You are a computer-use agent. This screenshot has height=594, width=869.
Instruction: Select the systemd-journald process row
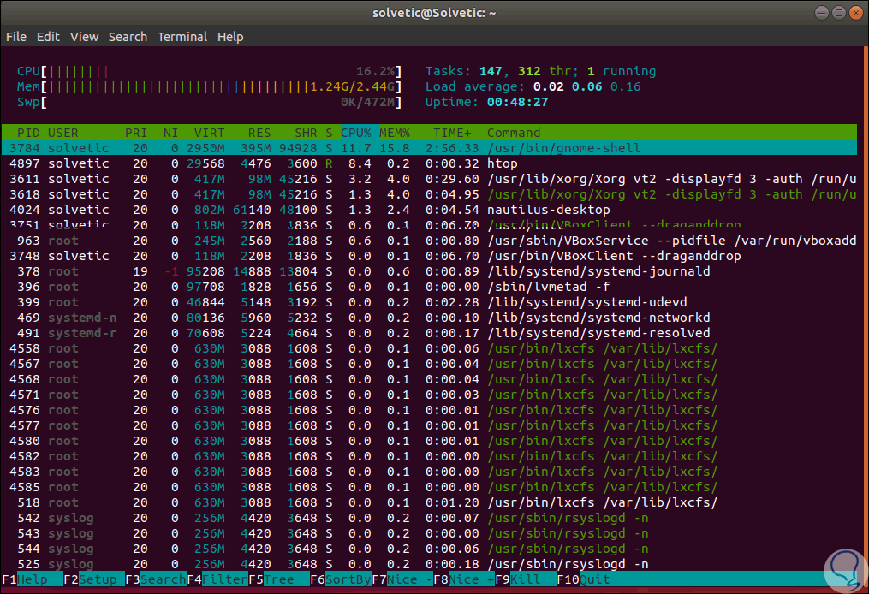[x=430, y=271]
